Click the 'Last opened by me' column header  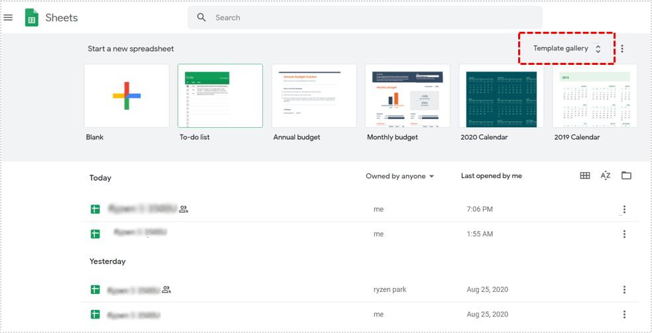click(x=491, y=176)
